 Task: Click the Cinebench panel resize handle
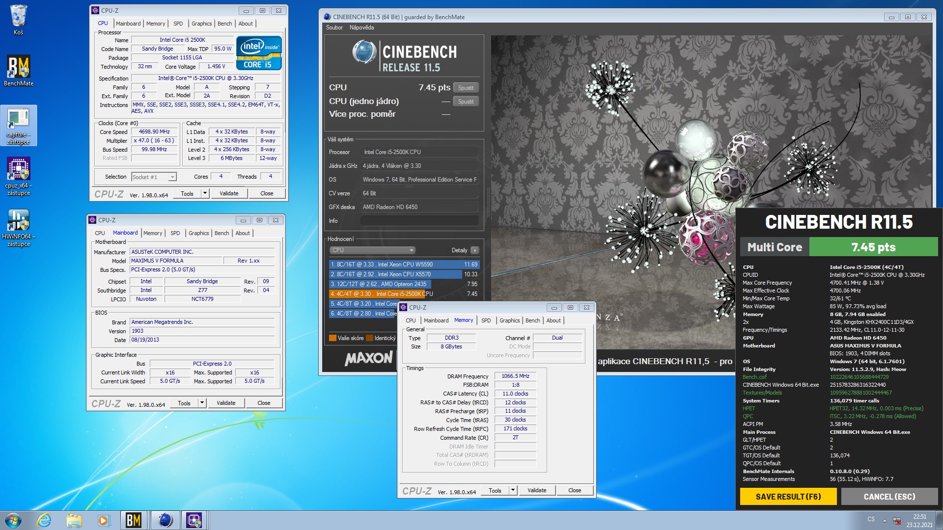tap(488, 201)
